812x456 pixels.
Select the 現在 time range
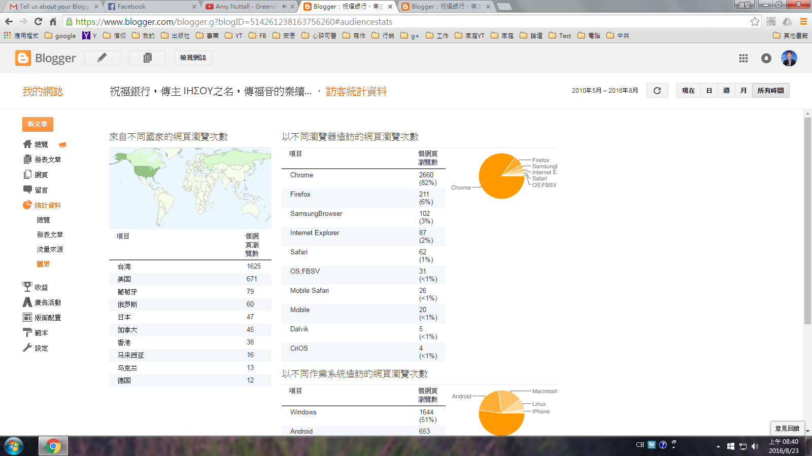pyautogui.click(x=688, y=91)
